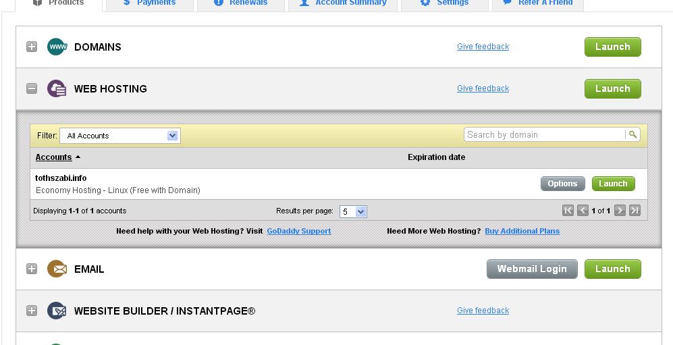This screenshot has height=345, width=673.
Task: Click the WEB HOSTING section title
Action: 110,89
